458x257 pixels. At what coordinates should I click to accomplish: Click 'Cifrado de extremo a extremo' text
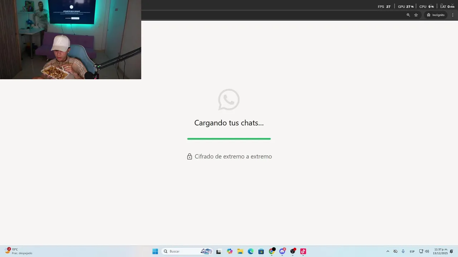(x=233, y=156)
